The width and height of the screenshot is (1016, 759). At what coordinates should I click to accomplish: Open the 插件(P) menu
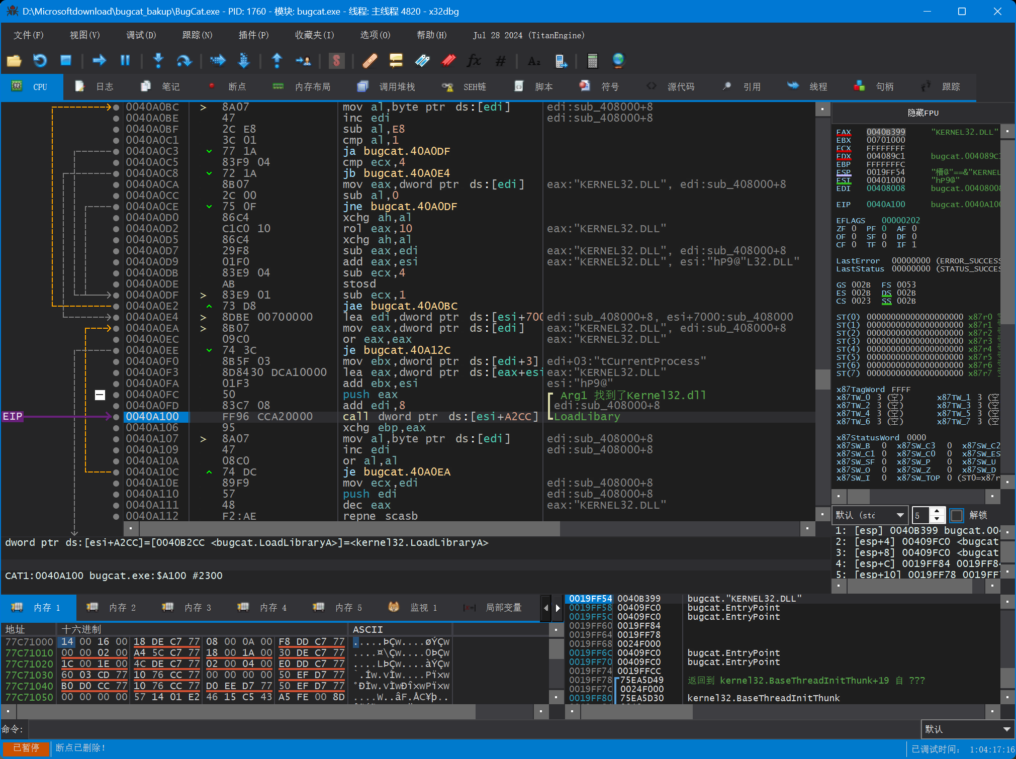(x=253, y=35)
